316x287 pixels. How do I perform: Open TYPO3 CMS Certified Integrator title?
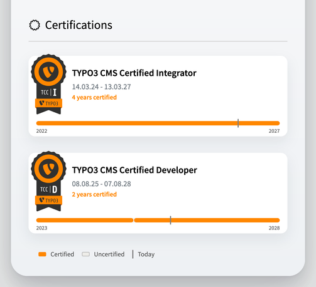pyautogui.click(x=134, y=73)
